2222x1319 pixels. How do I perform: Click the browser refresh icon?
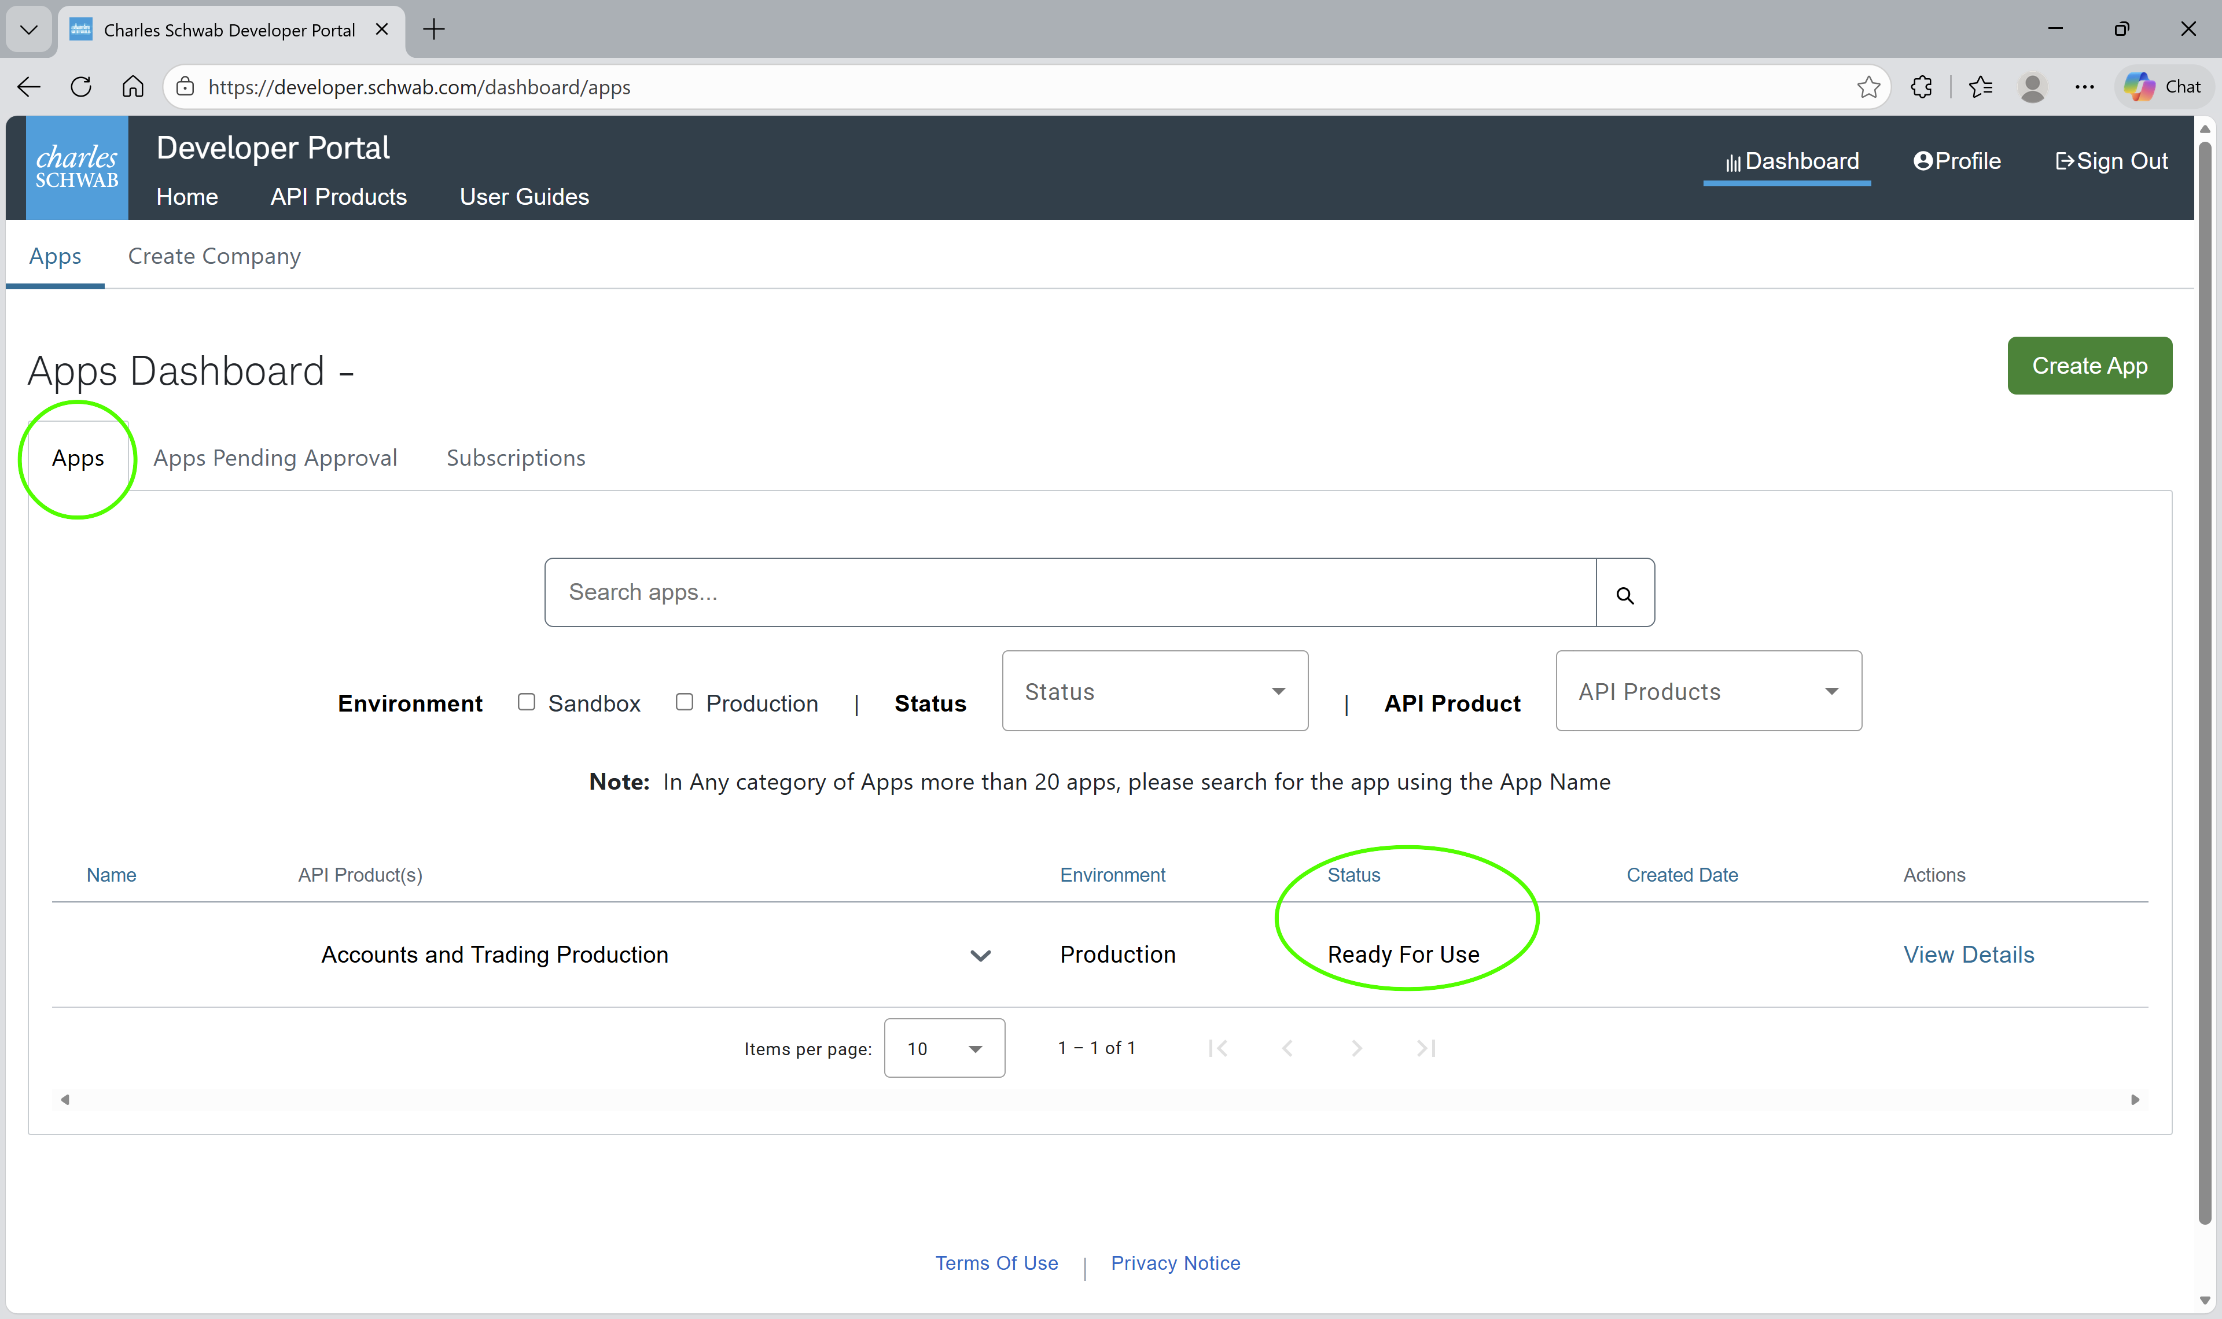(x=81, y=86)
